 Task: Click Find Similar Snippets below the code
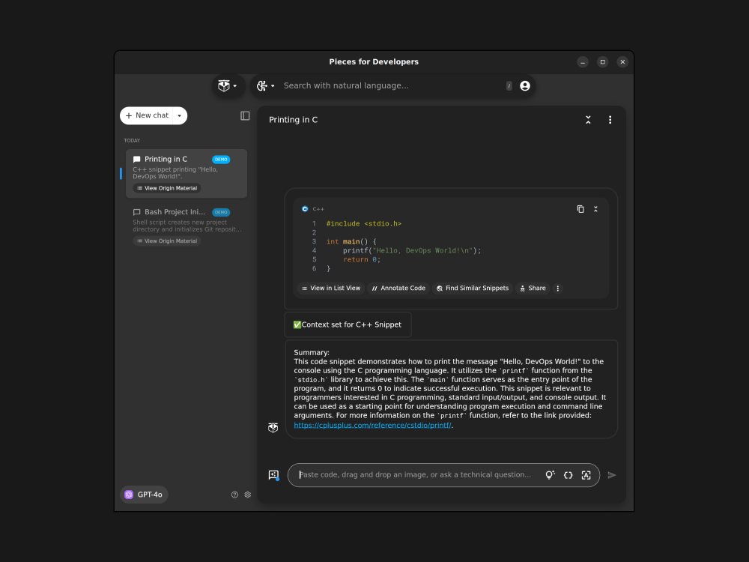[473, 288]
